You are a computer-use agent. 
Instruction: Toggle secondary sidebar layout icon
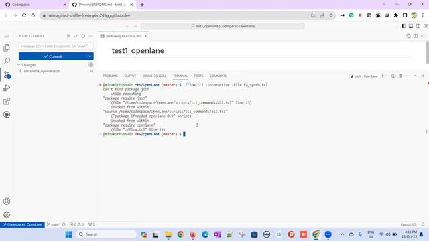tap(418, 26)
